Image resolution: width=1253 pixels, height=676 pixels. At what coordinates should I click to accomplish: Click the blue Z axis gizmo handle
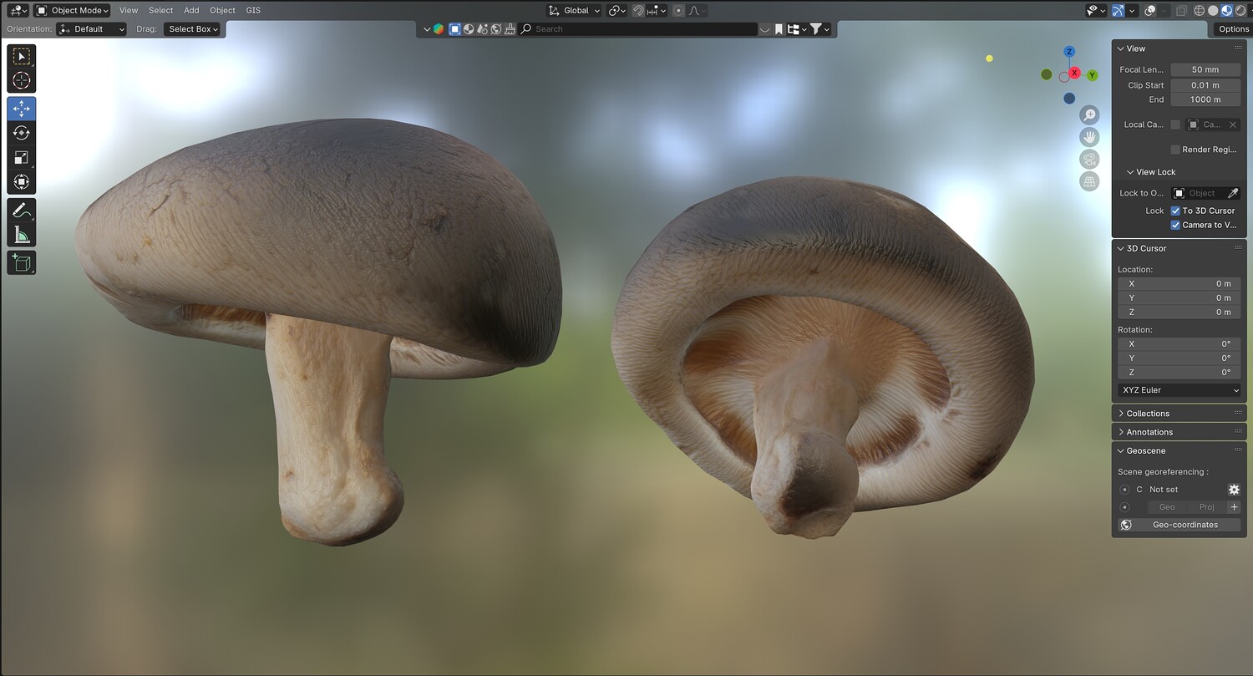[1069, 52]
